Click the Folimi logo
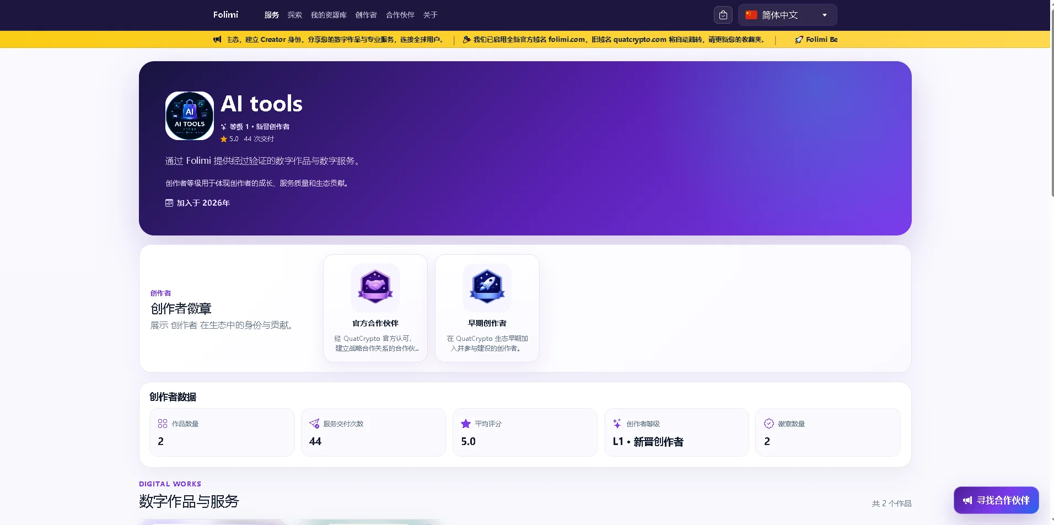Viewport: 1054px width, 525px height. click(x=225, y=15)
